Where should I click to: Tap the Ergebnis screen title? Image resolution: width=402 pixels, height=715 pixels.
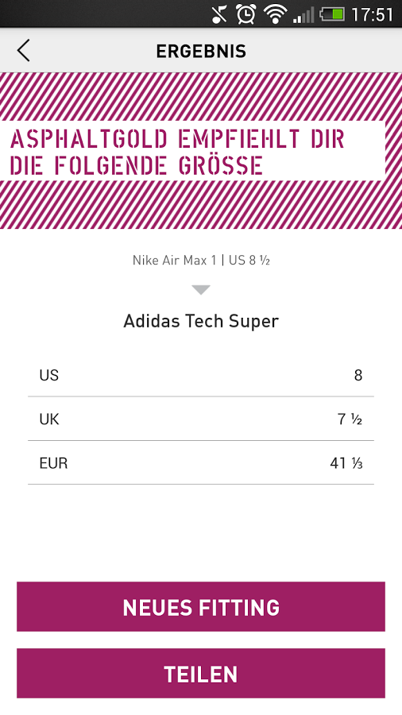pos(201,52)
